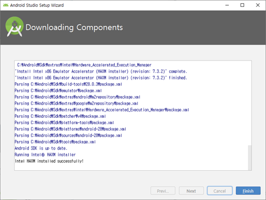Screen dimensions: 266x200
Task: Click 'Android SDK is up to date.' line
Action: (x=41, y=148)
